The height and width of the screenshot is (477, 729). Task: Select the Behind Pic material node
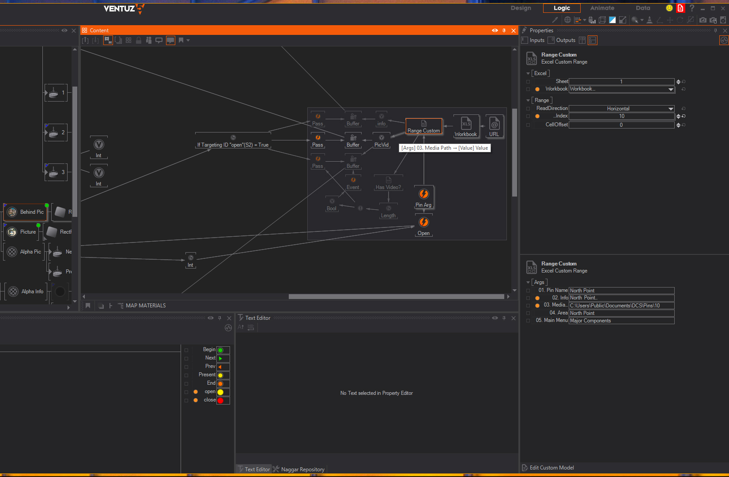(26, 212)
